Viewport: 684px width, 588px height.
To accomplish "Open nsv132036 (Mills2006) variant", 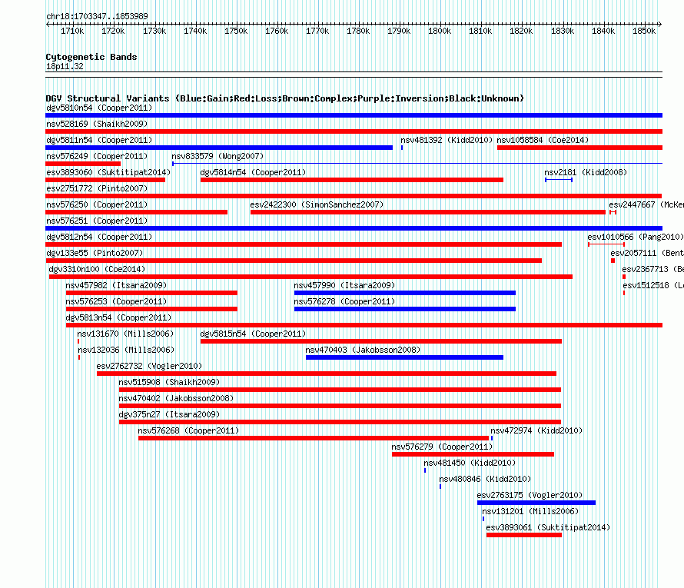I will (x=125, y=350).
